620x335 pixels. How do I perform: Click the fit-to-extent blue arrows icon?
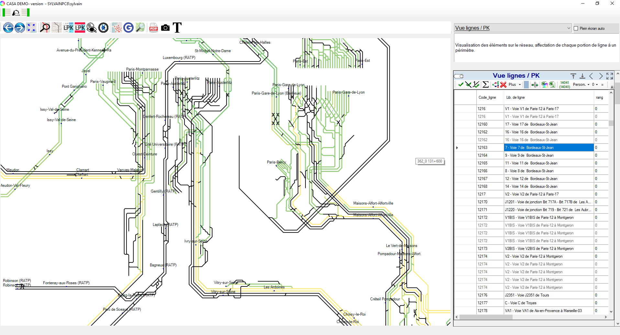pyautogui.click(x=31, y=28)
